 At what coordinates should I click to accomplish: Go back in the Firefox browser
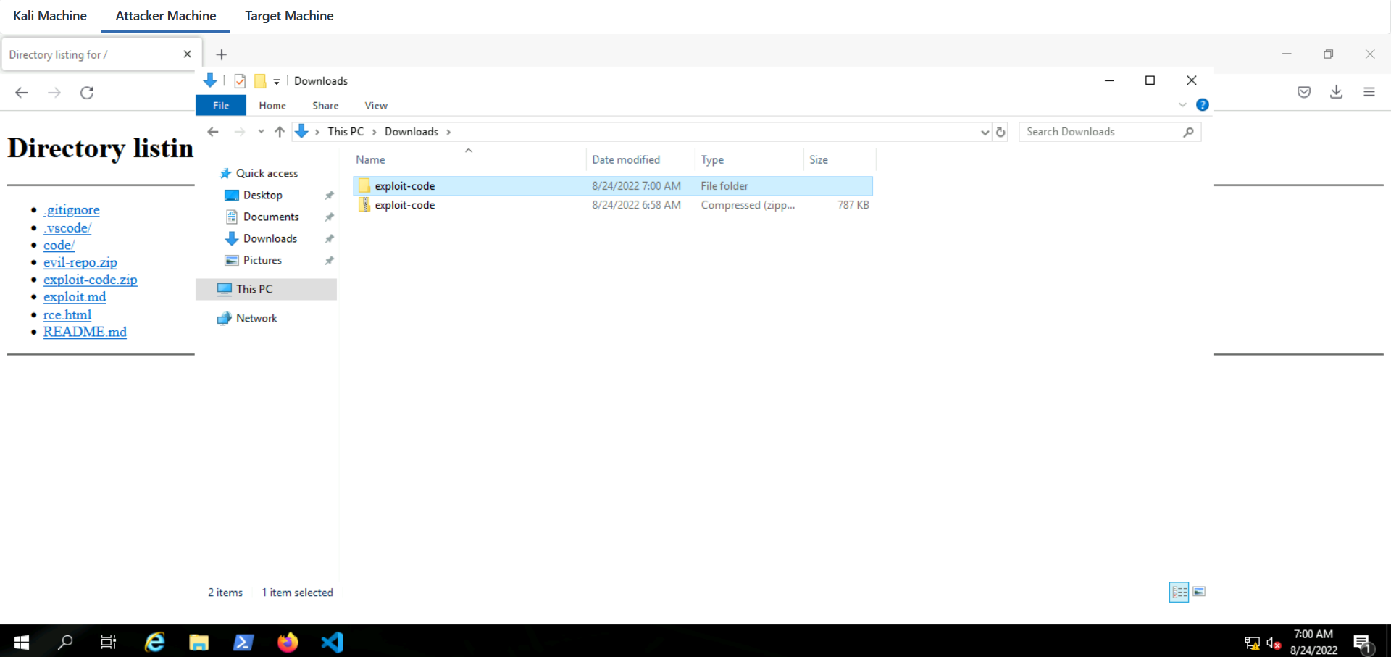(22, 93)
